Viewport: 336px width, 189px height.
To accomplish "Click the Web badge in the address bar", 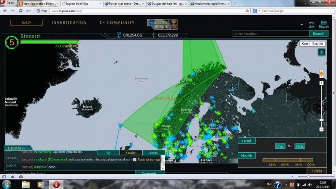I will (x=42, y=11).
